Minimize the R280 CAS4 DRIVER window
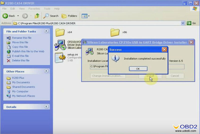Screen dimensions: 200x134 [184, 3]
